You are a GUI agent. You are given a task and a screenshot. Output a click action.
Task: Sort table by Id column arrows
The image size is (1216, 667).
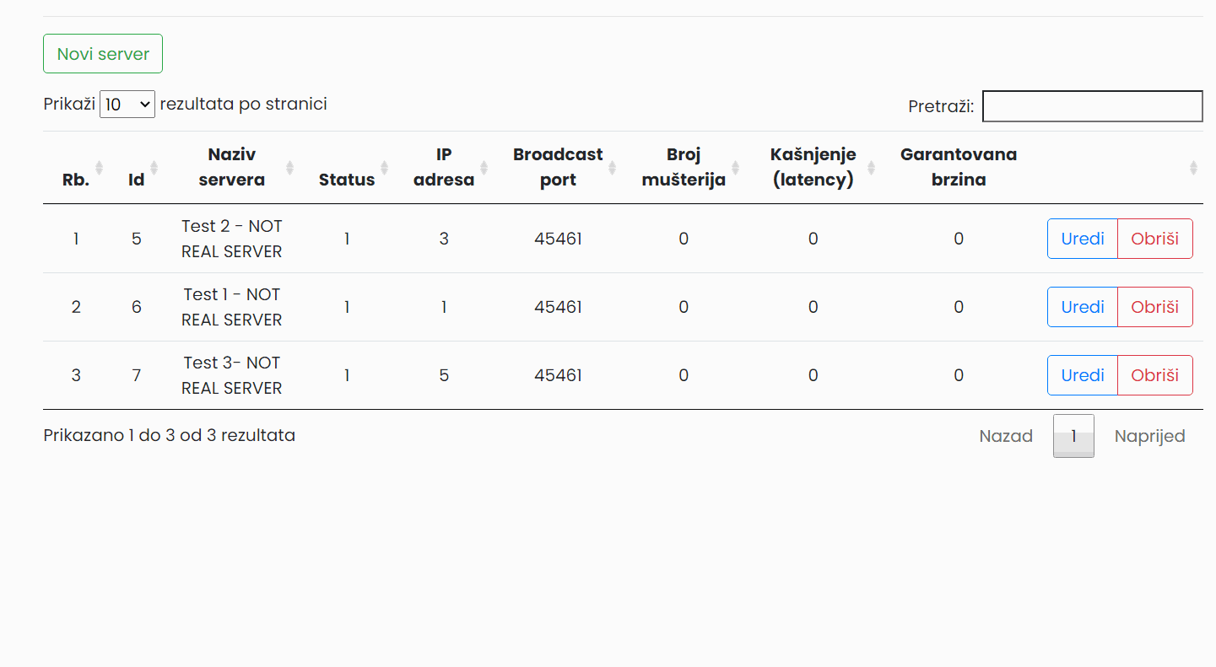pos(154,167)
